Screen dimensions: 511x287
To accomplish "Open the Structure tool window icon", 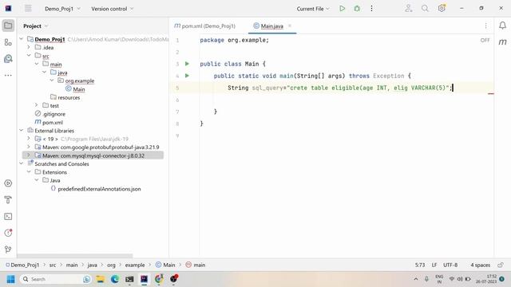I will (x=8, y=42).
